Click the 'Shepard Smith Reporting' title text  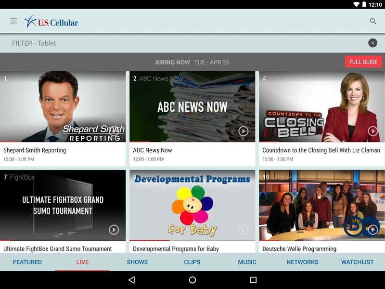(x=35, y=150)
